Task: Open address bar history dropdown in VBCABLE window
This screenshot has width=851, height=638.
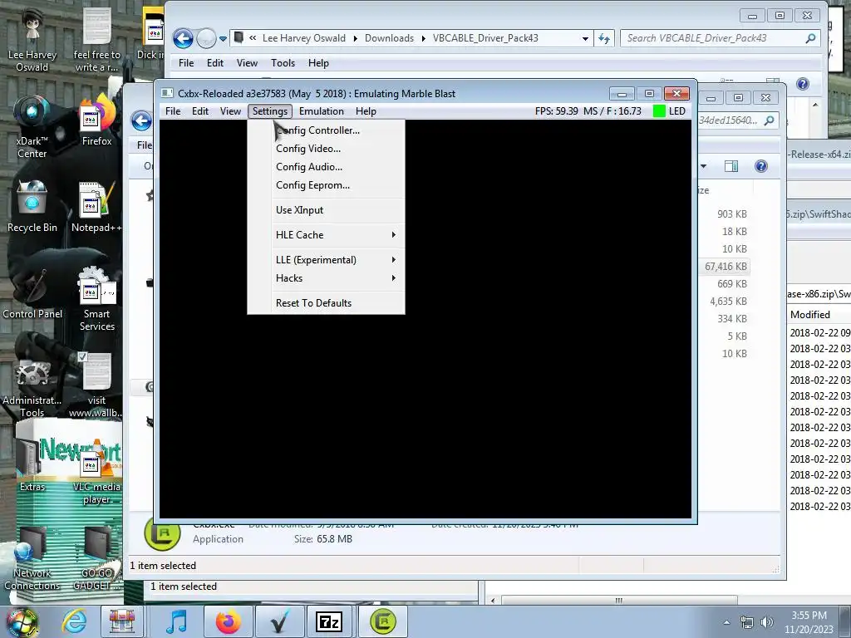Action: pos(585,38)
